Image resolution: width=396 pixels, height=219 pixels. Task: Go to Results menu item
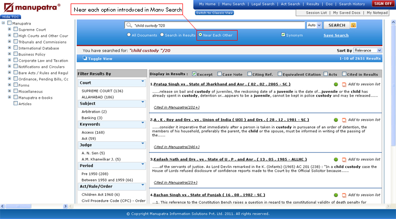(x=313, y=4)
